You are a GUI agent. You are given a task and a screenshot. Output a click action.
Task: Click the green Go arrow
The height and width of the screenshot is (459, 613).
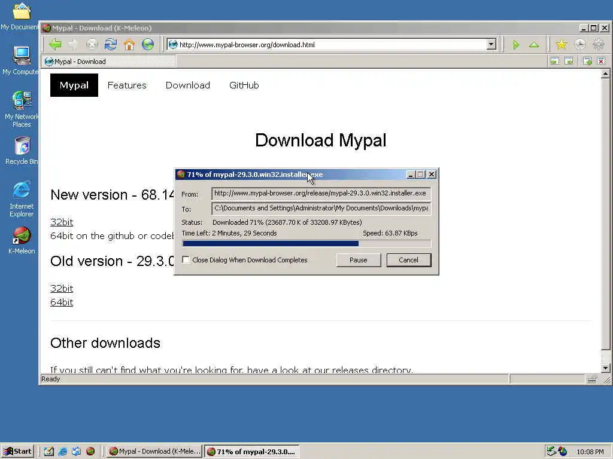click(x=516, y=45)
